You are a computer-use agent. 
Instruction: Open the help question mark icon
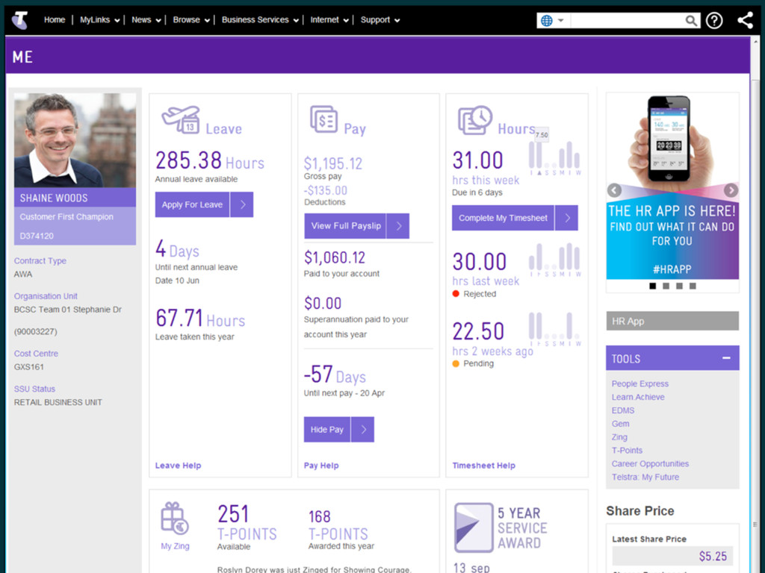click(713, 20)
